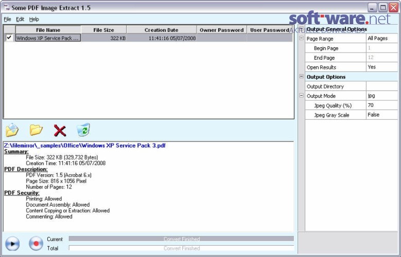Viewport: 401px width, 257px height.
Task: Sort by the Creation Date column header
Action: (x=161, y=30)
